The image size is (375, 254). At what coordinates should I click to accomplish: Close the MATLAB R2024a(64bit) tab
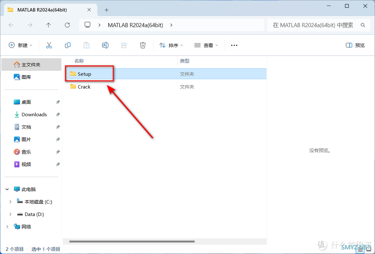[89, 10]
